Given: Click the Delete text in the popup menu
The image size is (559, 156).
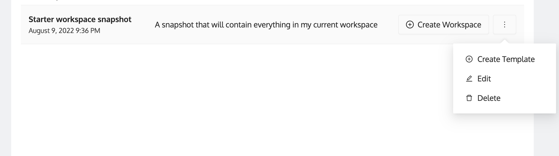Looking at the screenshot, I should pos(489,98).
